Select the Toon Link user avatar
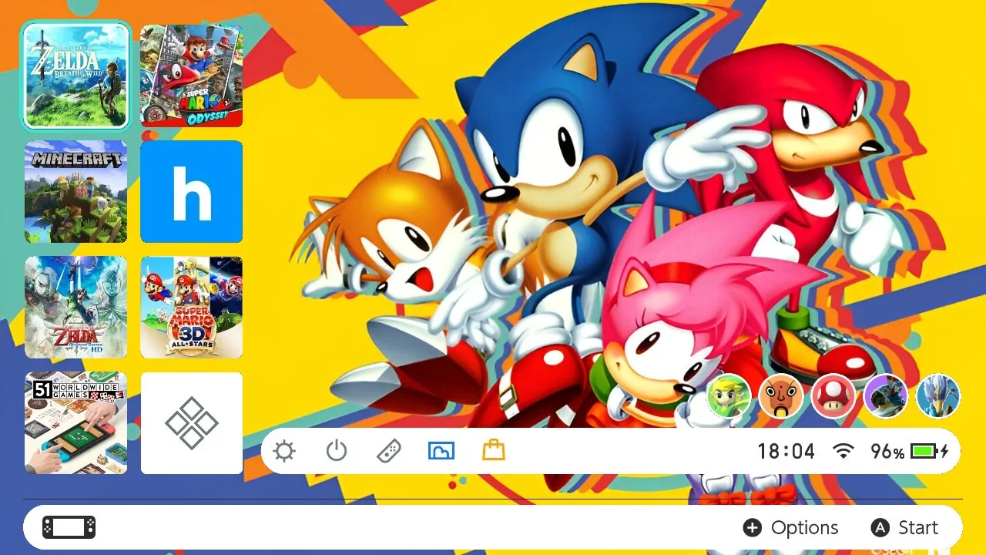This screenshot has height=555, width=986. pos(729,396)
